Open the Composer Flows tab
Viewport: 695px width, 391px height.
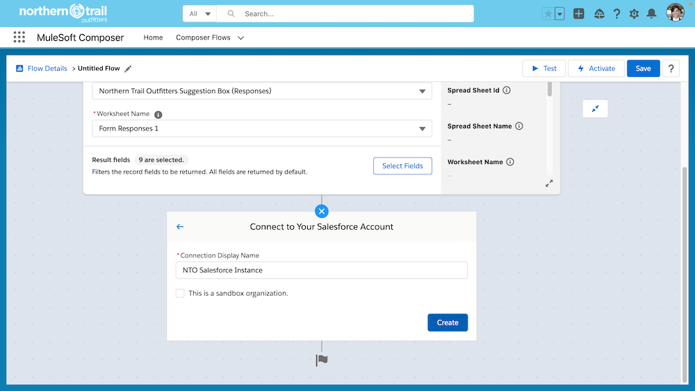tap(203, 38)
